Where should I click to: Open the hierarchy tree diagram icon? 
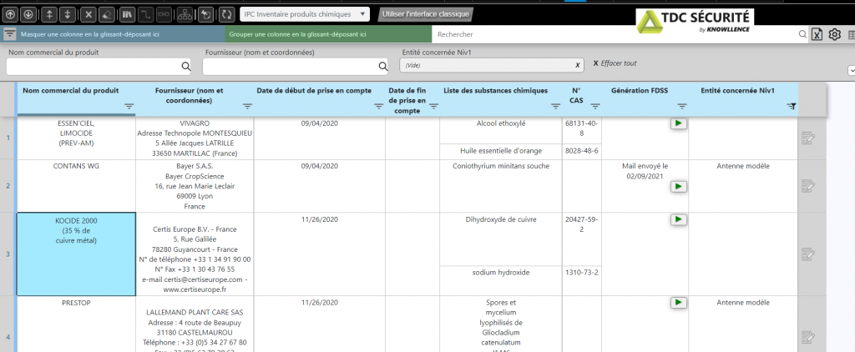[x=185, y=14]
